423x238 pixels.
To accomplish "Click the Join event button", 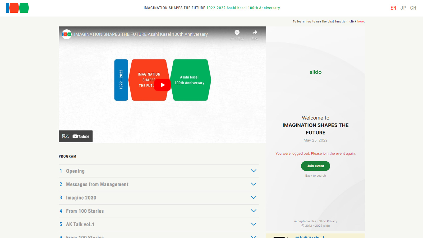I will [315, 166].
